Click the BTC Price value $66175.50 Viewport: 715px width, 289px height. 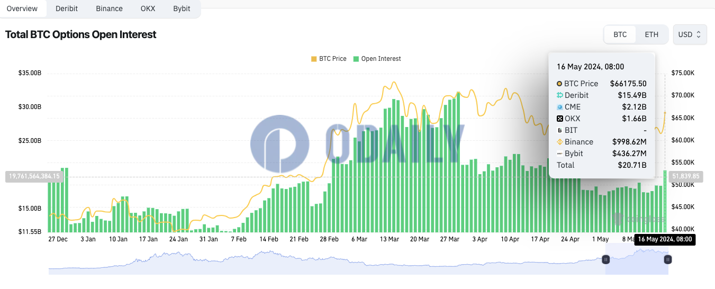pyautogui.click(x=628, y=84)
